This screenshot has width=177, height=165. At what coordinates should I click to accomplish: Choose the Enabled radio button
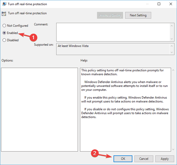point(4,33)
